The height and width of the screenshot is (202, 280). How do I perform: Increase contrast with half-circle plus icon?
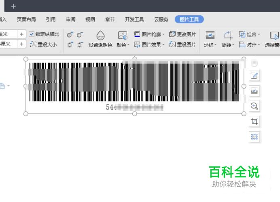tap(70, 34)
